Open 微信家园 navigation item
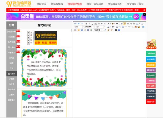This screenshot has width=163, height=118. [x=42, y=4]
